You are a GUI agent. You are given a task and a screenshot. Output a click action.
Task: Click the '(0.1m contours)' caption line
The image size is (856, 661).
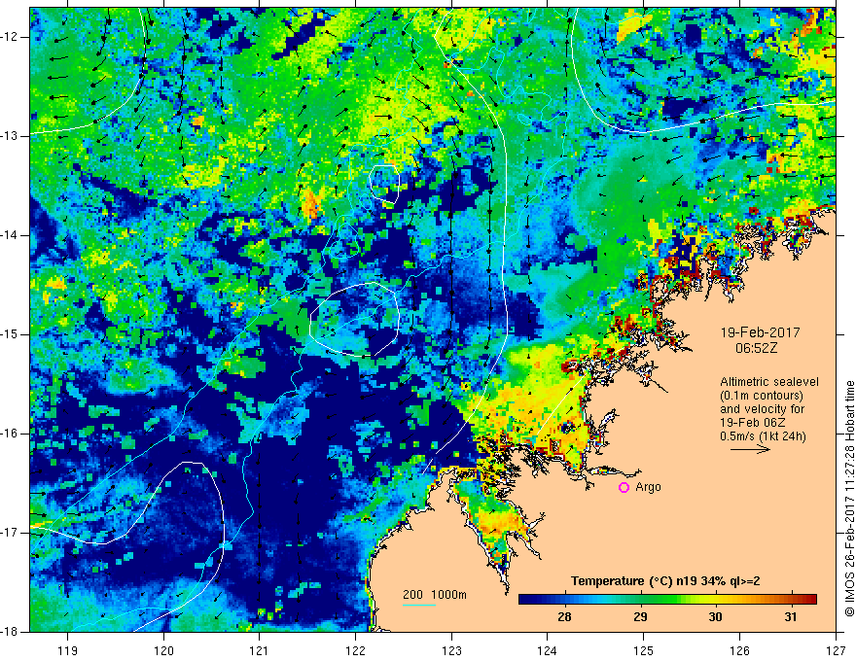point(762,396)
